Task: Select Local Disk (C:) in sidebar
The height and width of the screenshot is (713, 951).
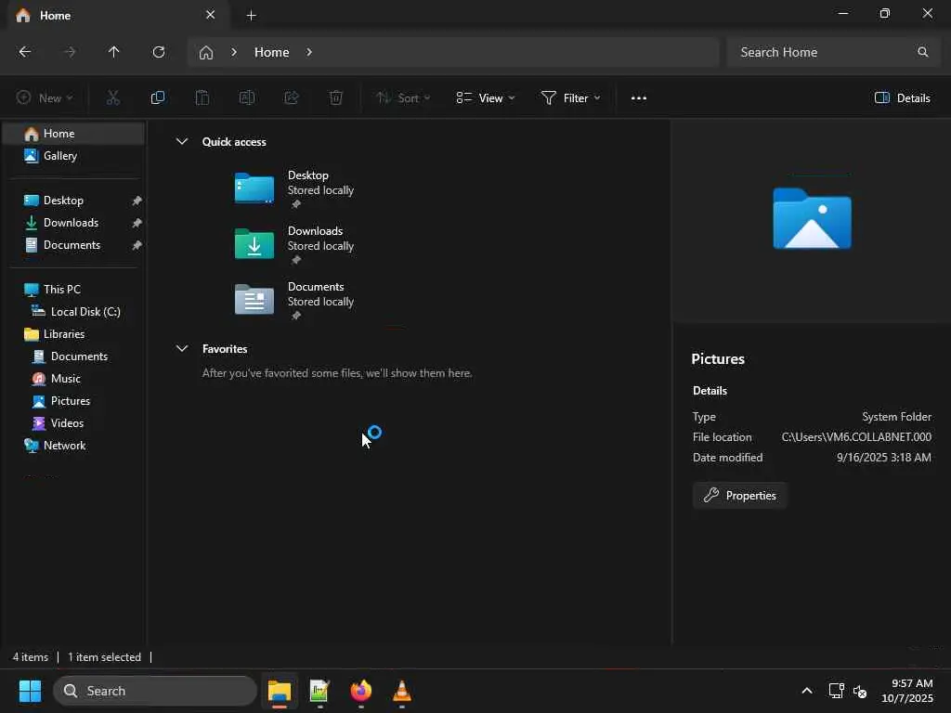Action: point(85,312)
